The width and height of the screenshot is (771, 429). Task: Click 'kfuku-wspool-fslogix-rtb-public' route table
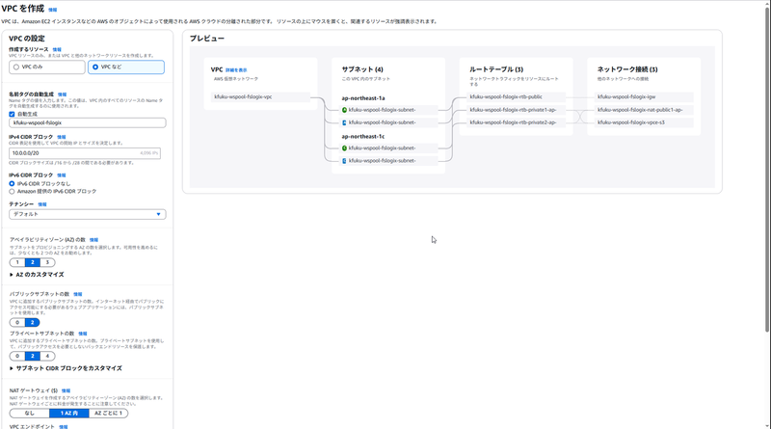517,97
